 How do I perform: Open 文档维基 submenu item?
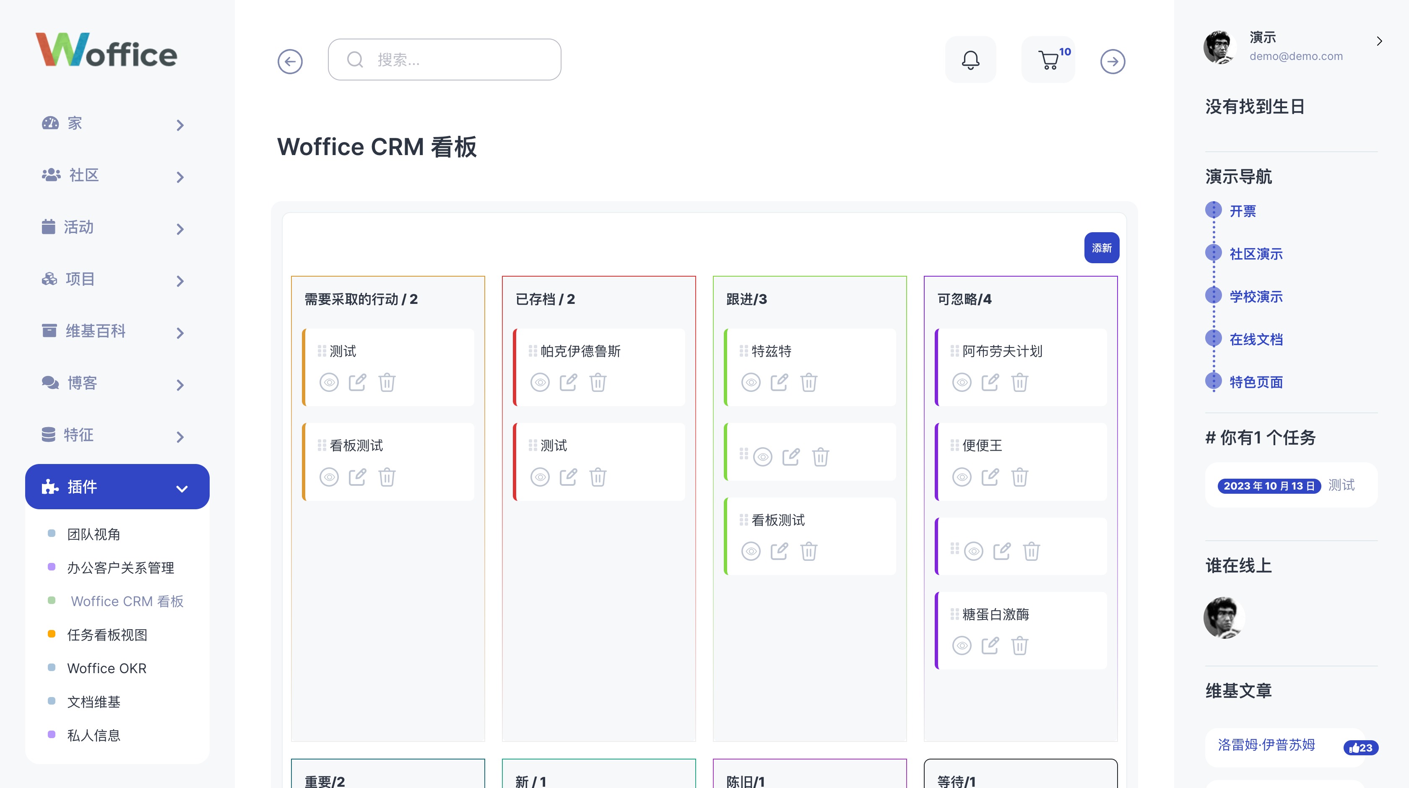[x=94, y=702]
